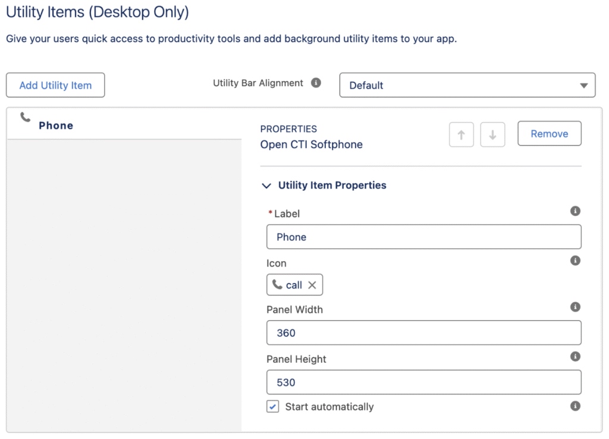Select the Phone utility item label in list
Viewport: 609px width, 439px height.
56,126
